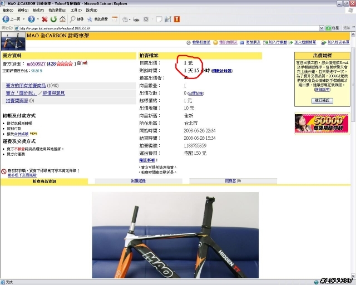356x285 pixels.
Task: Click the blue Forward arrow button
Action: 31,19
